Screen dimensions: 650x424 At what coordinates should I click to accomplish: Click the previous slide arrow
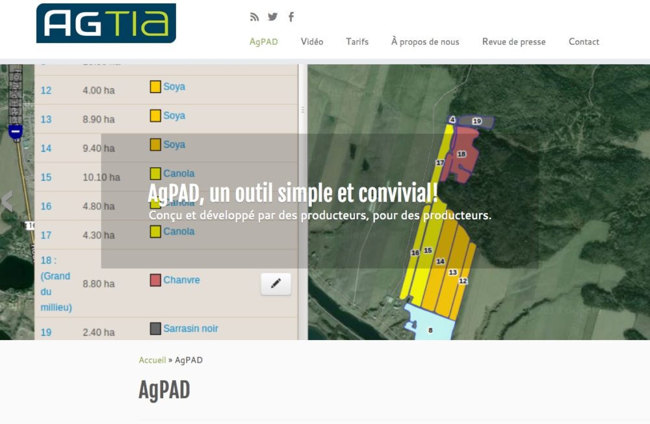click(7, 201)
